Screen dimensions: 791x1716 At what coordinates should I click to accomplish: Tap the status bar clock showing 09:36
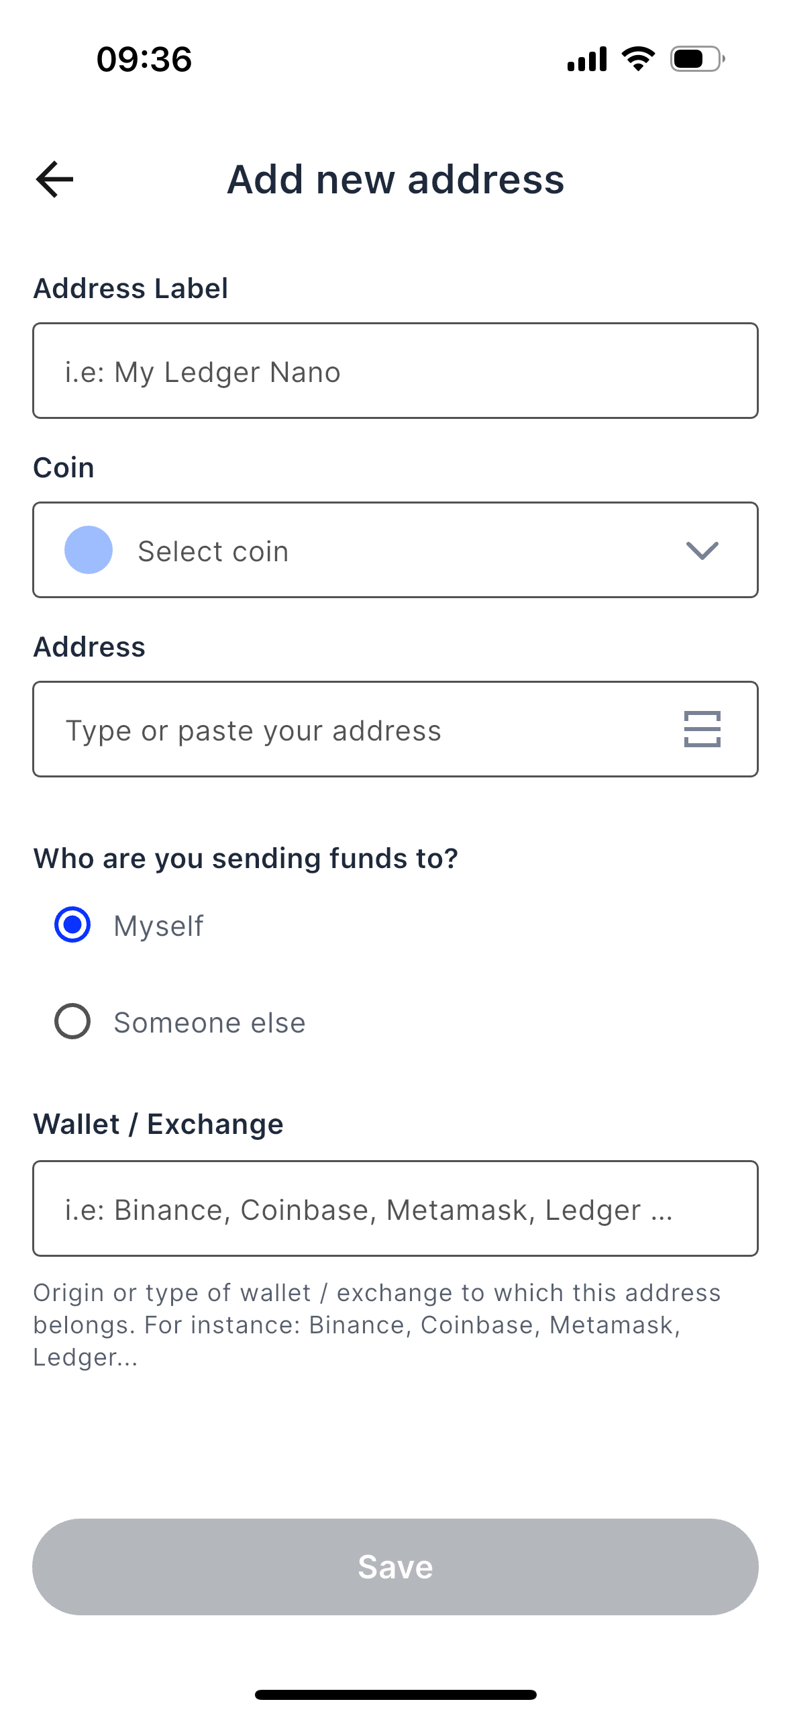pyautogui.click(x=144, y=59)
